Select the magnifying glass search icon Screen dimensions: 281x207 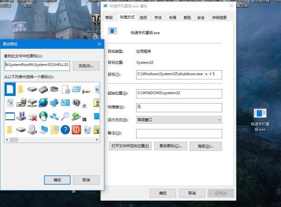tap(65, 116)
